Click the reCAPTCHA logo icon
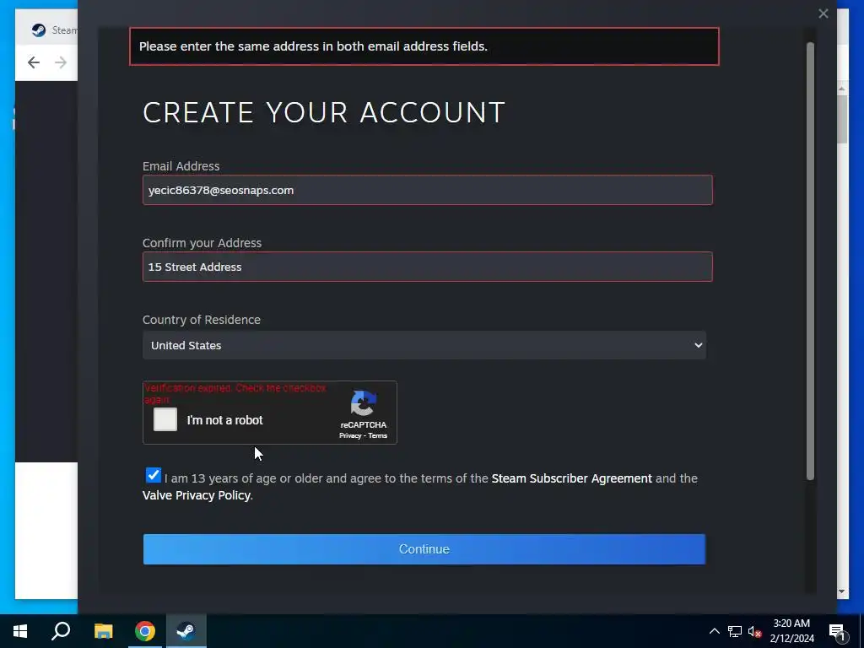 tap(363, 403)
